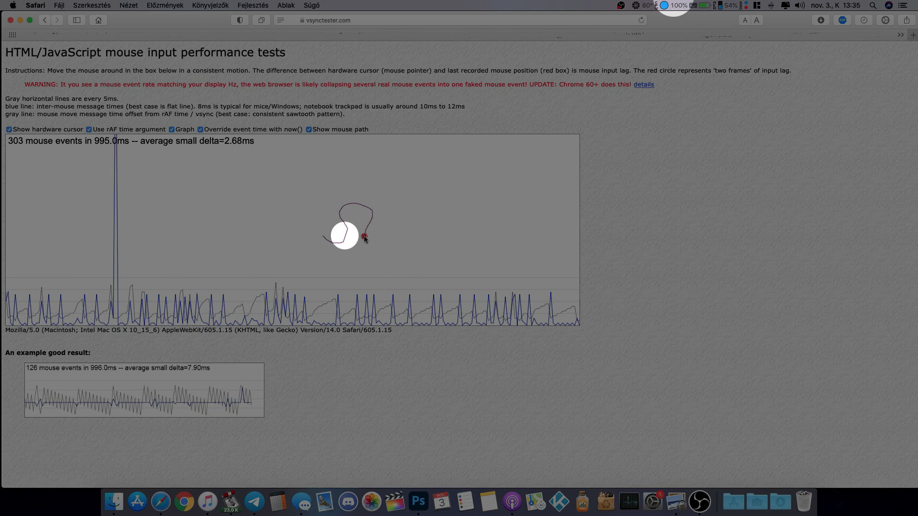Click the '303 mouse events' readout text
The height and width of the screenshot is (516, 918).
point(131,141)
